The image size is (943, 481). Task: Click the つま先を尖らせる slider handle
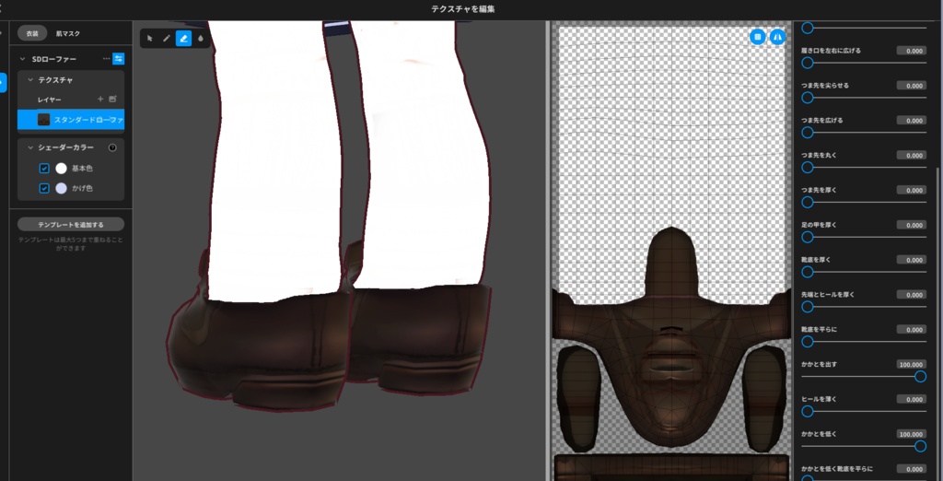(x=808, y=98)
